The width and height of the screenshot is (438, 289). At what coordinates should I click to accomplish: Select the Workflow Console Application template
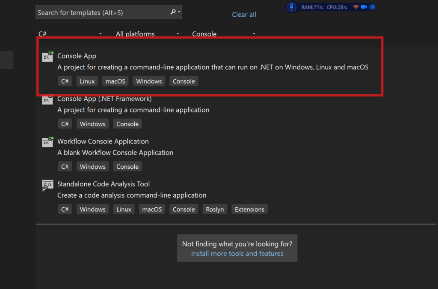[x=103, y=141]
